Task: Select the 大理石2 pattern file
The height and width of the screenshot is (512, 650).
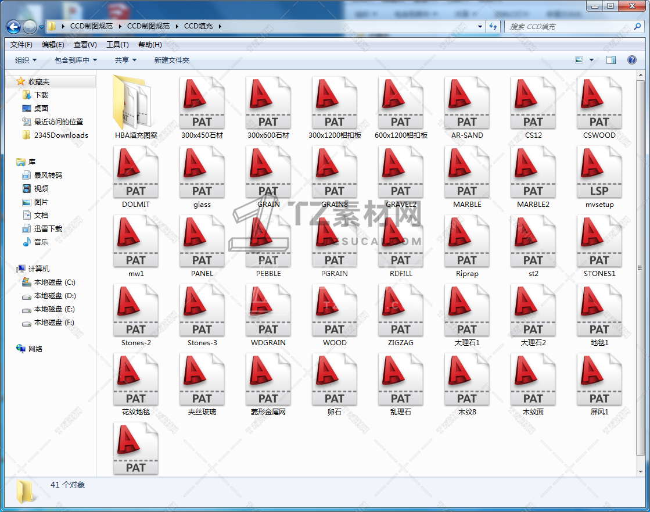Action: point(533,315)
